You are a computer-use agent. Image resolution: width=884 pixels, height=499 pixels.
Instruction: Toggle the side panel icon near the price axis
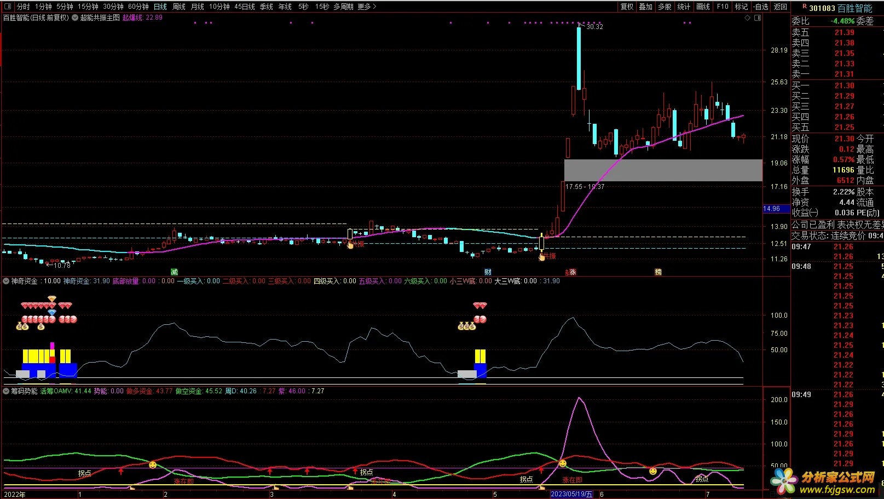[758, 18]
